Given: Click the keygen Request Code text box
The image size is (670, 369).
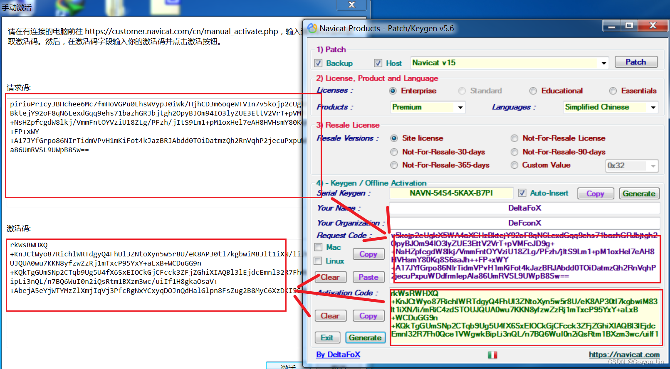Looking at the screenshot, I should (x=525, y=256).
